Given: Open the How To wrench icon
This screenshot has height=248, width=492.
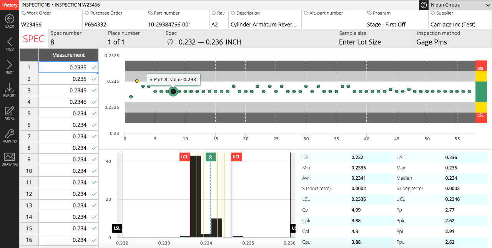Looking at the screenshot, I should tap(10, 134).
